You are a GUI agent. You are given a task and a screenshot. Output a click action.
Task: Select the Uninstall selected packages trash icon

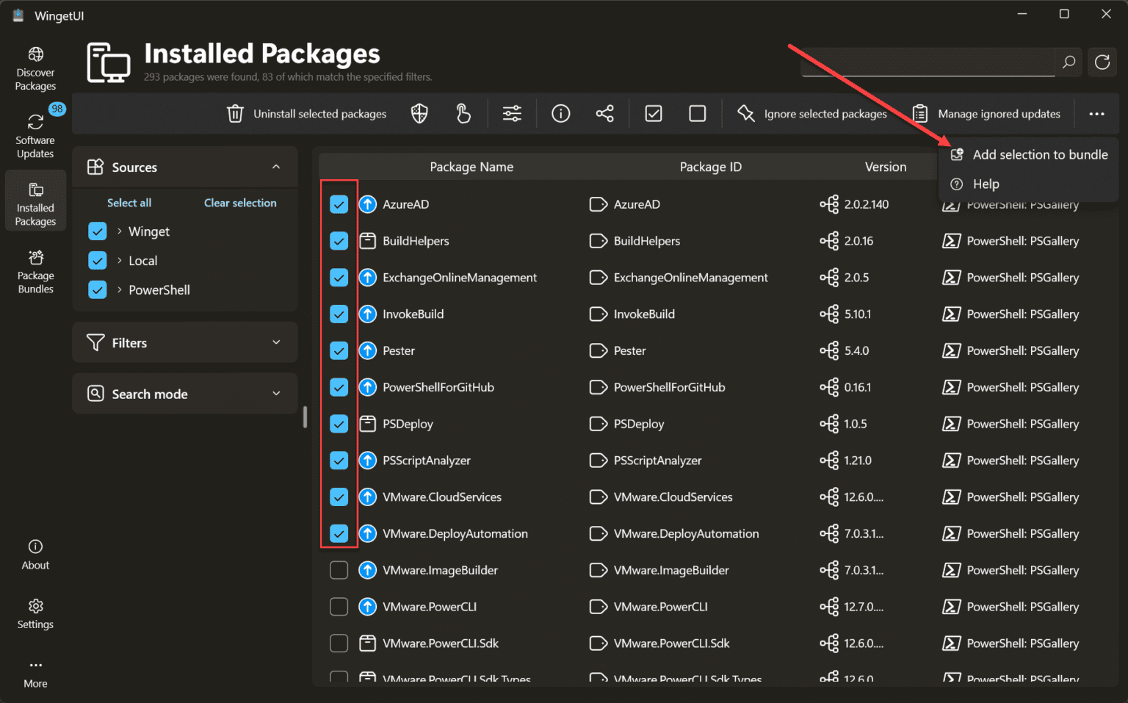[x=235, y=113]
